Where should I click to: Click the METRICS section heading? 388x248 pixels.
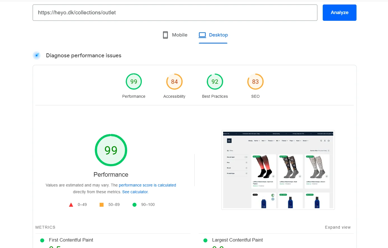45,227
